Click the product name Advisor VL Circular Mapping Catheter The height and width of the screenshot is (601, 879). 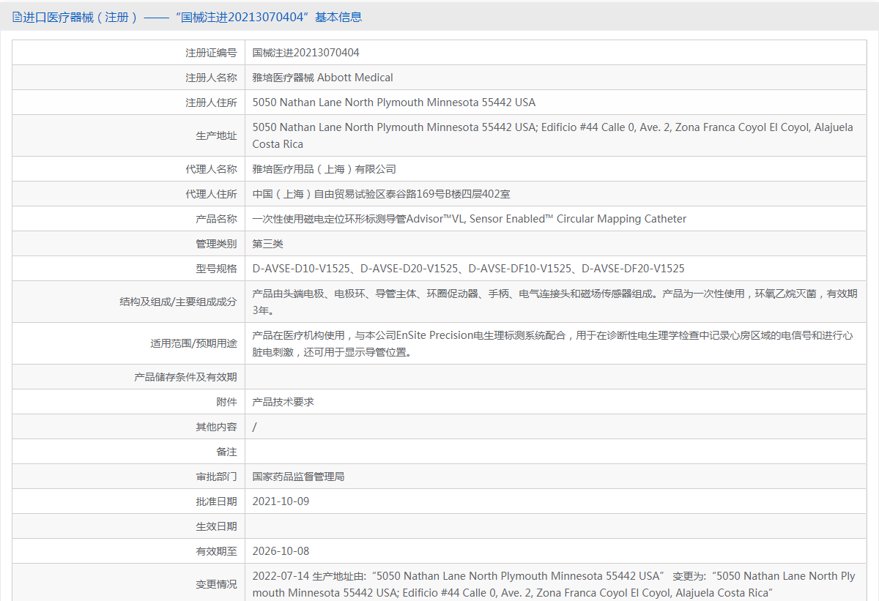[x=469, y=219]
